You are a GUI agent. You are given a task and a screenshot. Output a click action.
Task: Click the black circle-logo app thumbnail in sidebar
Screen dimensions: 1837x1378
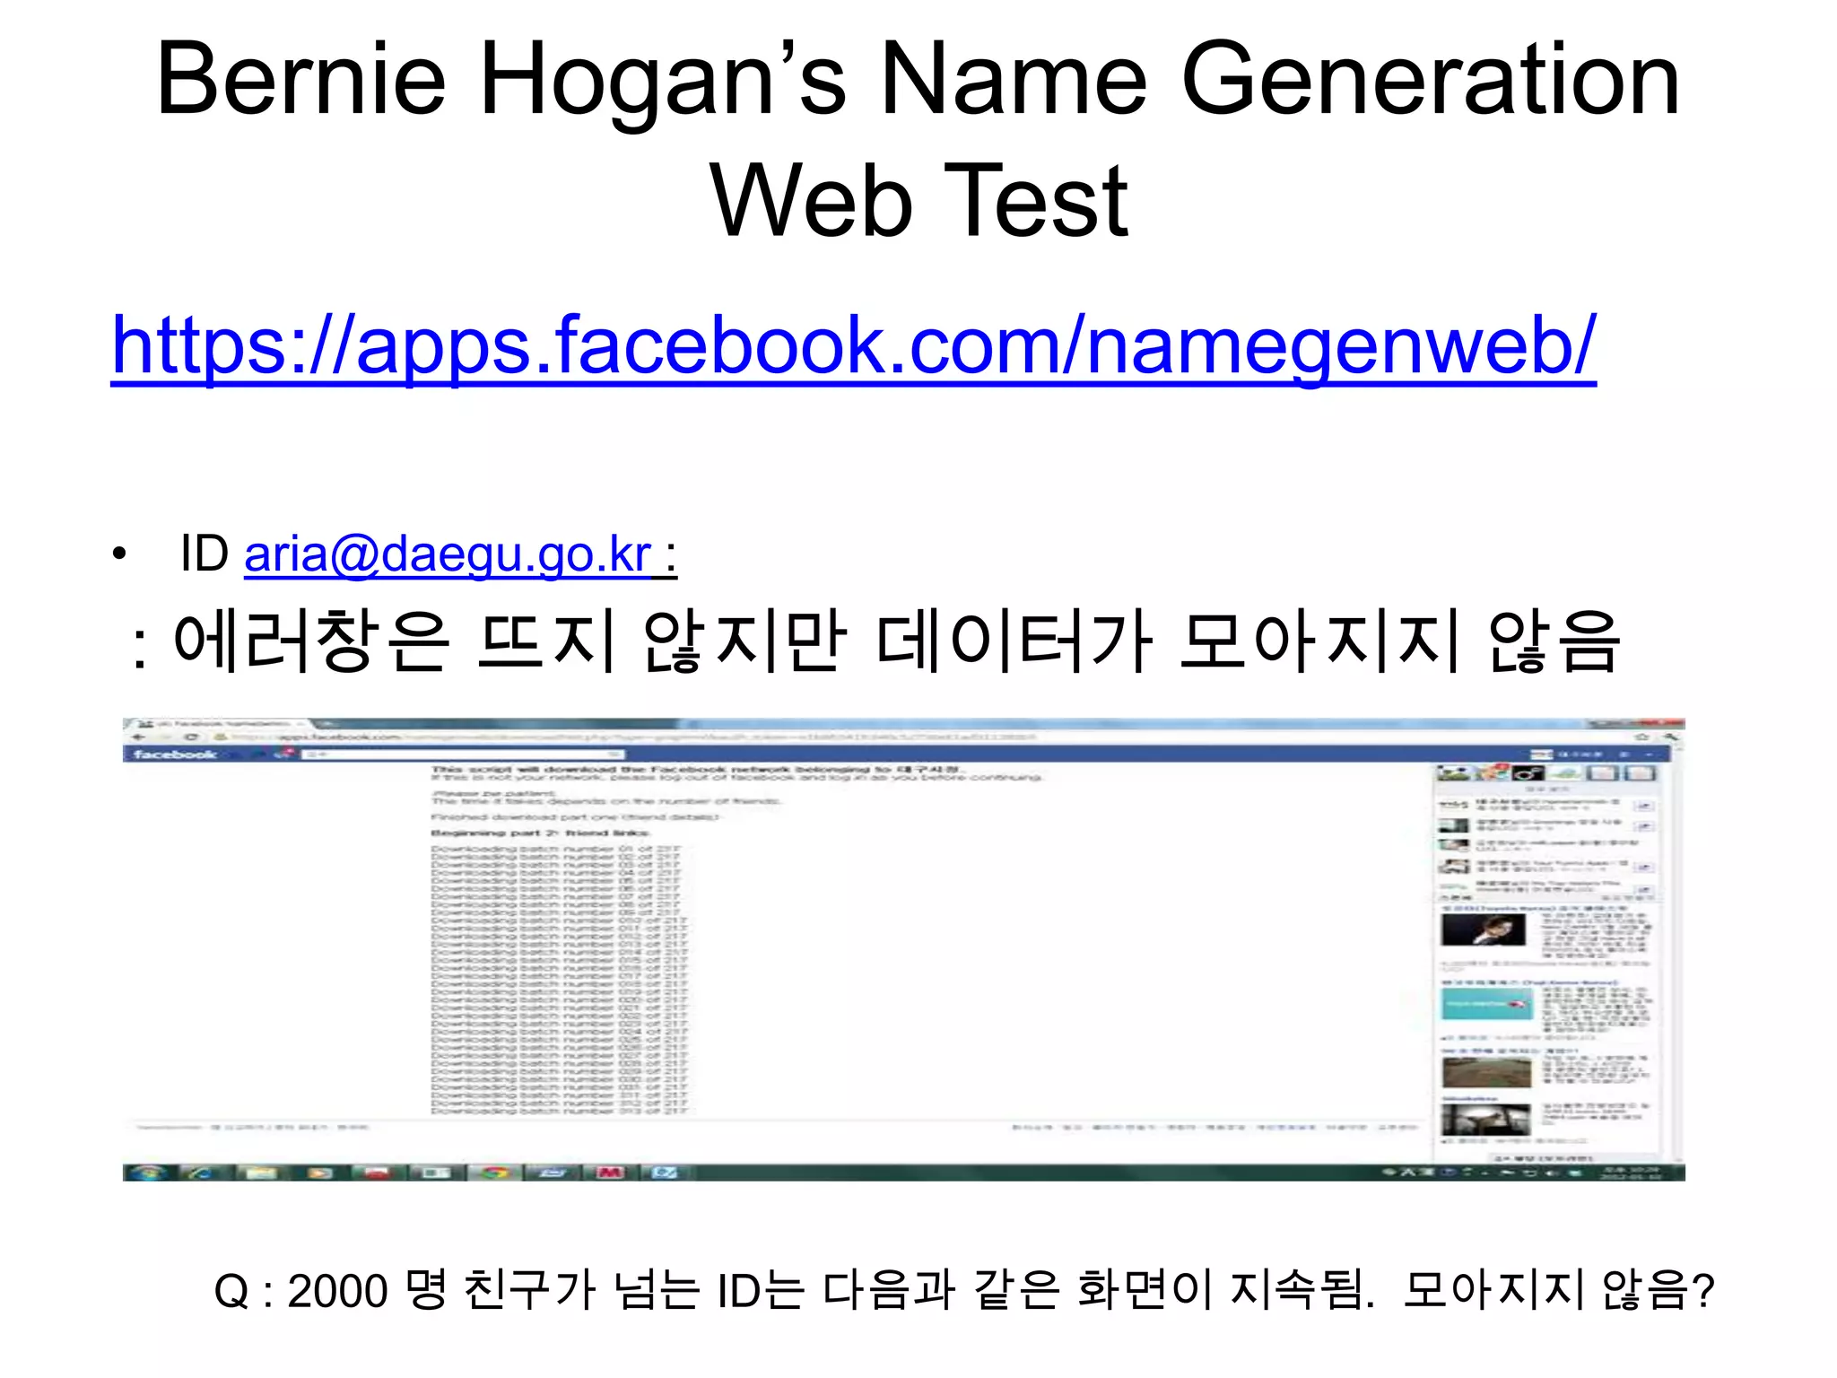(1528, 773)
